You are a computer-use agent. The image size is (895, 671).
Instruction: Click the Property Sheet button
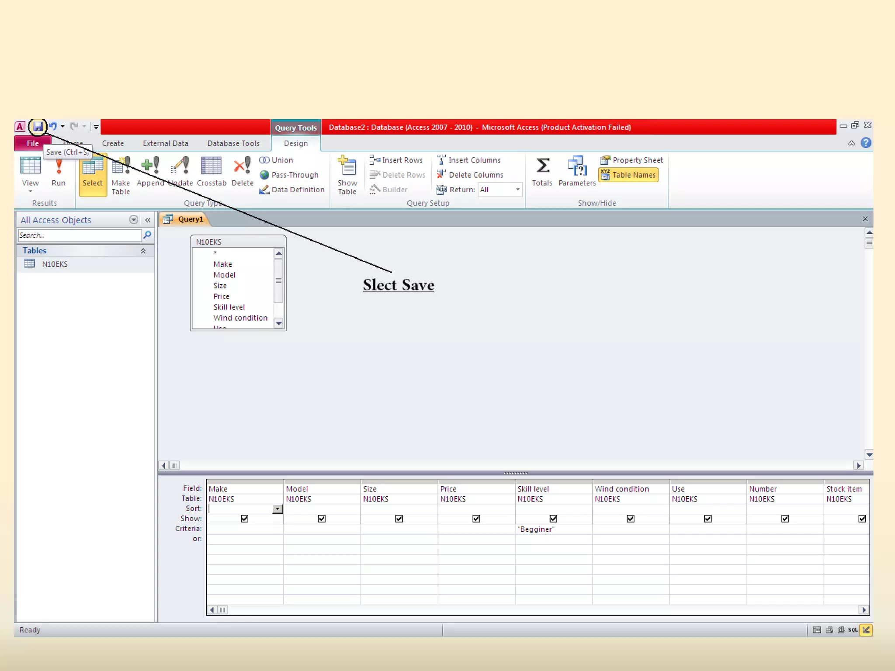coord(632,160)
